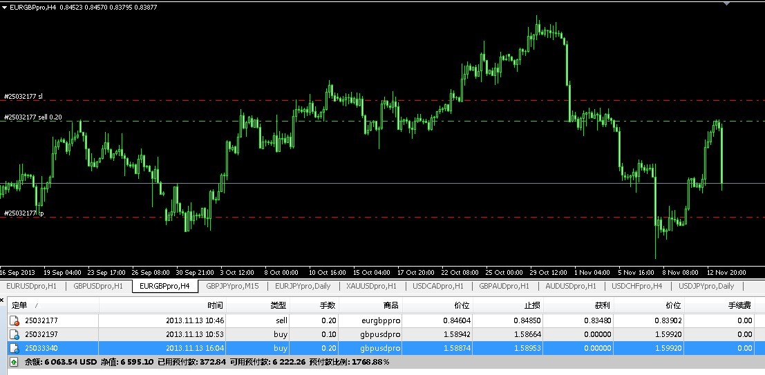Viewport: 765px width, 375px height.
Task: Click the green arrow icon in balance row
Action: pos(14,362)
